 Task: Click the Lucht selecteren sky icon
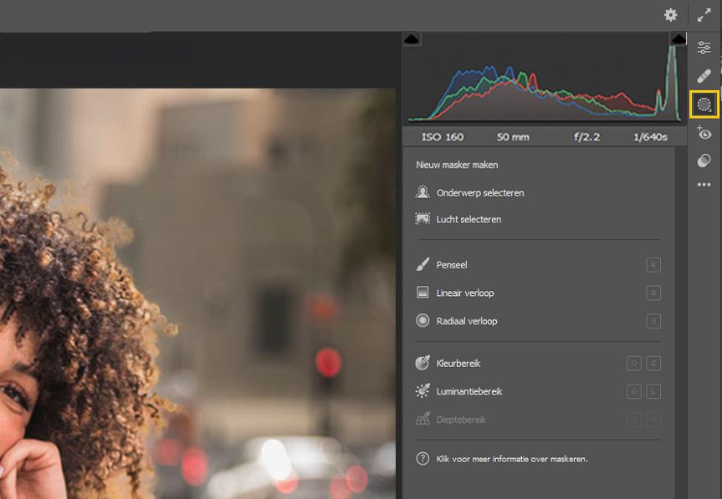pyautogui.click(x=422, y=219)
